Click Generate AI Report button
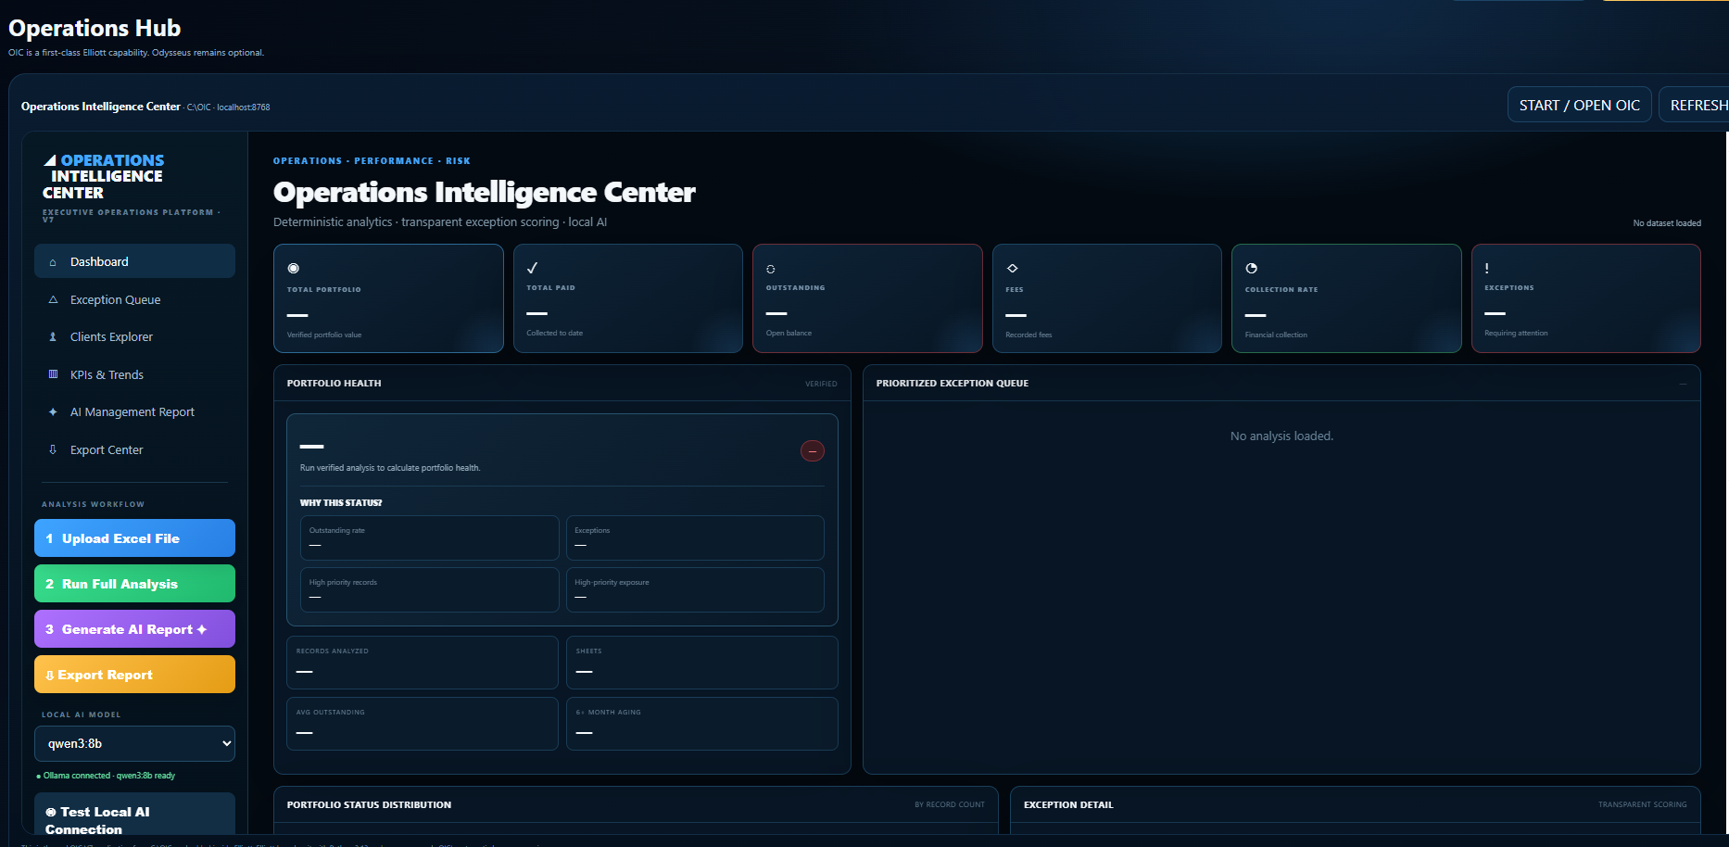1729x847 pixels. [134, 629]
